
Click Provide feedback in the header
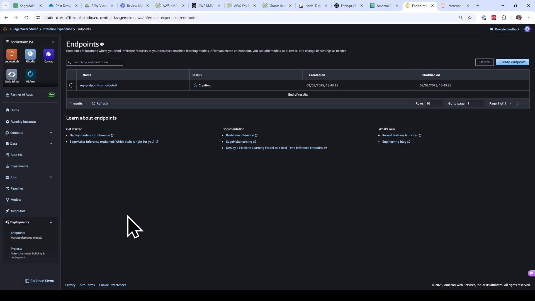(x=505, y=29)
